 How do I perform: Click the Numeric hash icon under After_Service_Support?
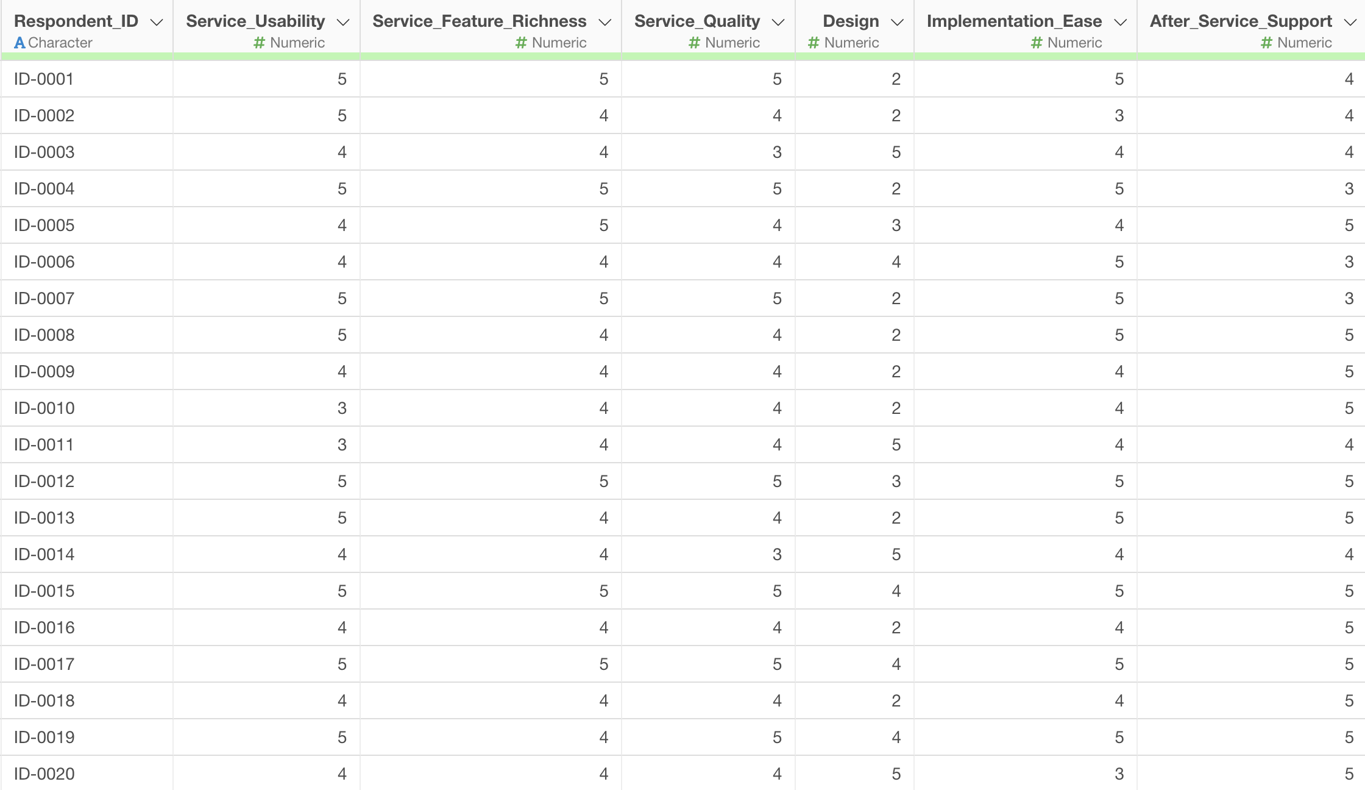(1266, 43)
